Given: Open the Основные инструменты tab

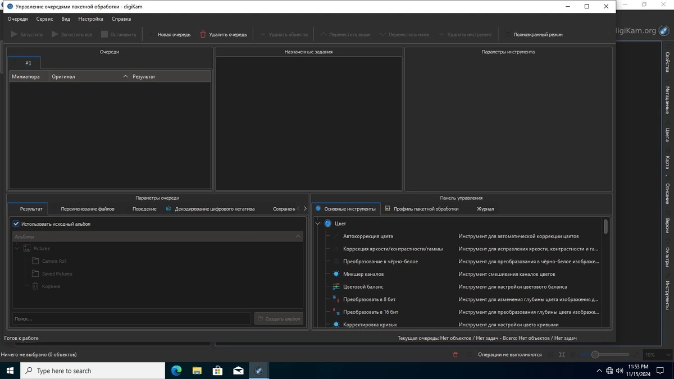Looking at the screenshot, I should [345, 209].
